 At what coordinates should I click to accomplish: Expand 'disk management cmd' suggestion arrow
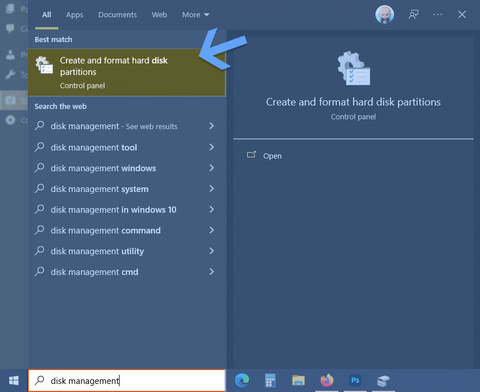click(211, 272)
